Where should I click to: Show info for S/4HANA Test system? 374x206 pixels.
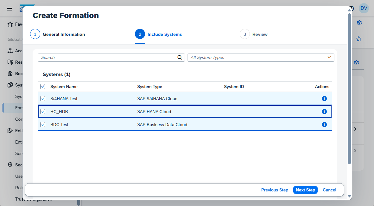(x=324, y=99)
